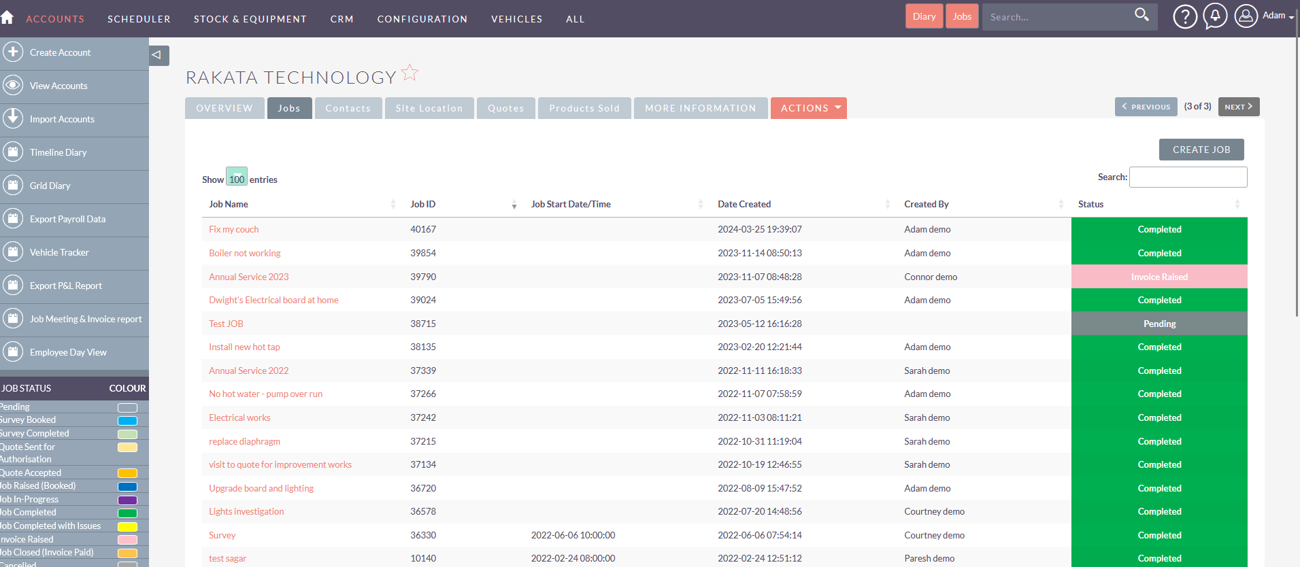Switch to the Quotes tab
This screenshot has width=1300, height=567.
[505, 108]
